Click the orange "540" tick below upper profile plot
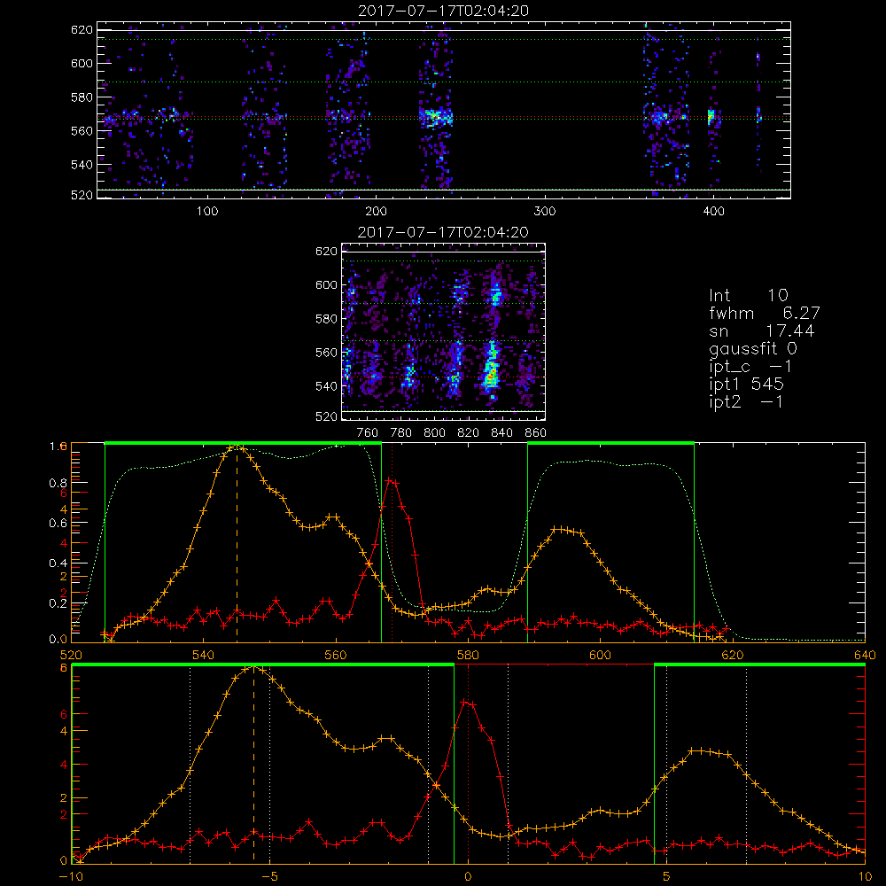Viewport: 886px width, 886px height. [x=204, y=656]
